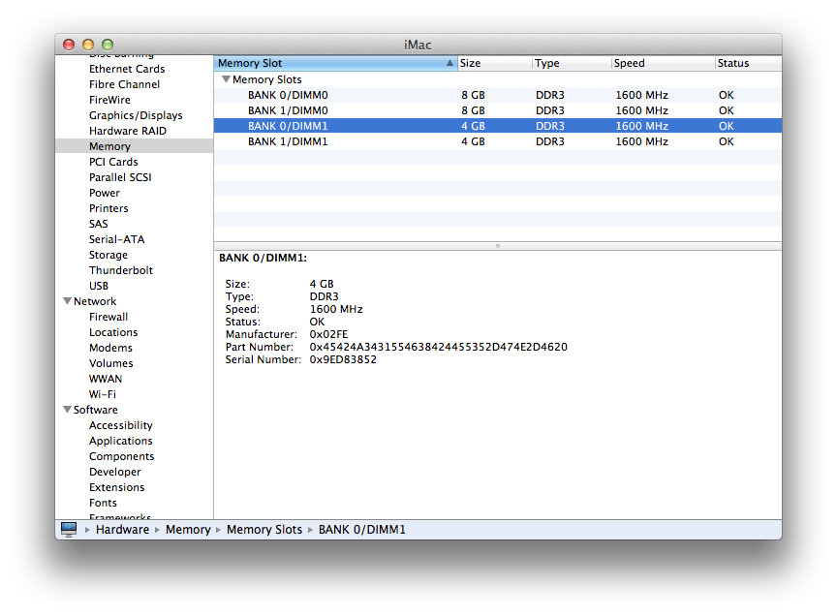Viewport: 837px width, 616px height.
Task: Open Storage in the sidebar
Action: click(x=108, y=255)
